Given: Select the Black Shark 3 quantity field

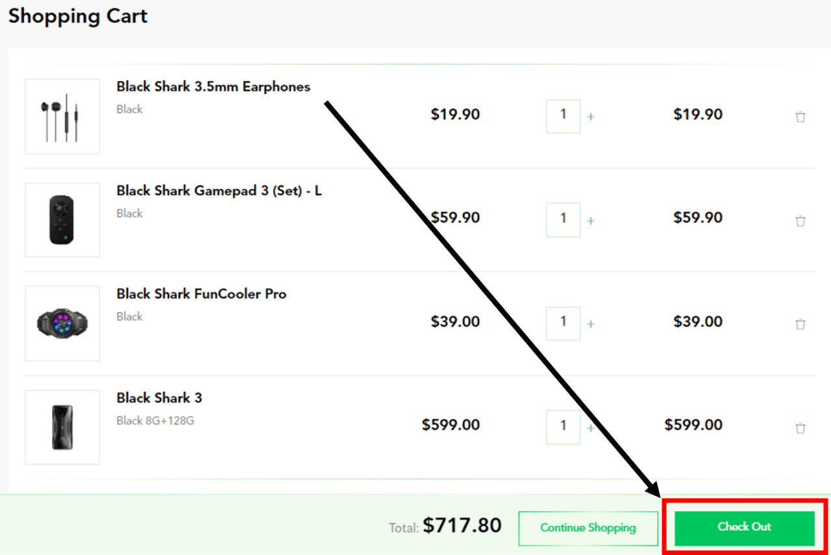Looking at the screenshot, I should pyautogui.click(x=563, y=427).
